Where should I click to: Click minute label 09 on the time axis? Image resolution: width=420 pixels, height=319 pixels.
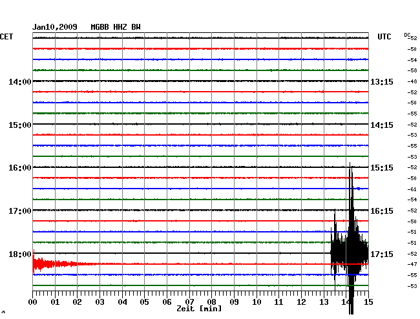point(234,302)
